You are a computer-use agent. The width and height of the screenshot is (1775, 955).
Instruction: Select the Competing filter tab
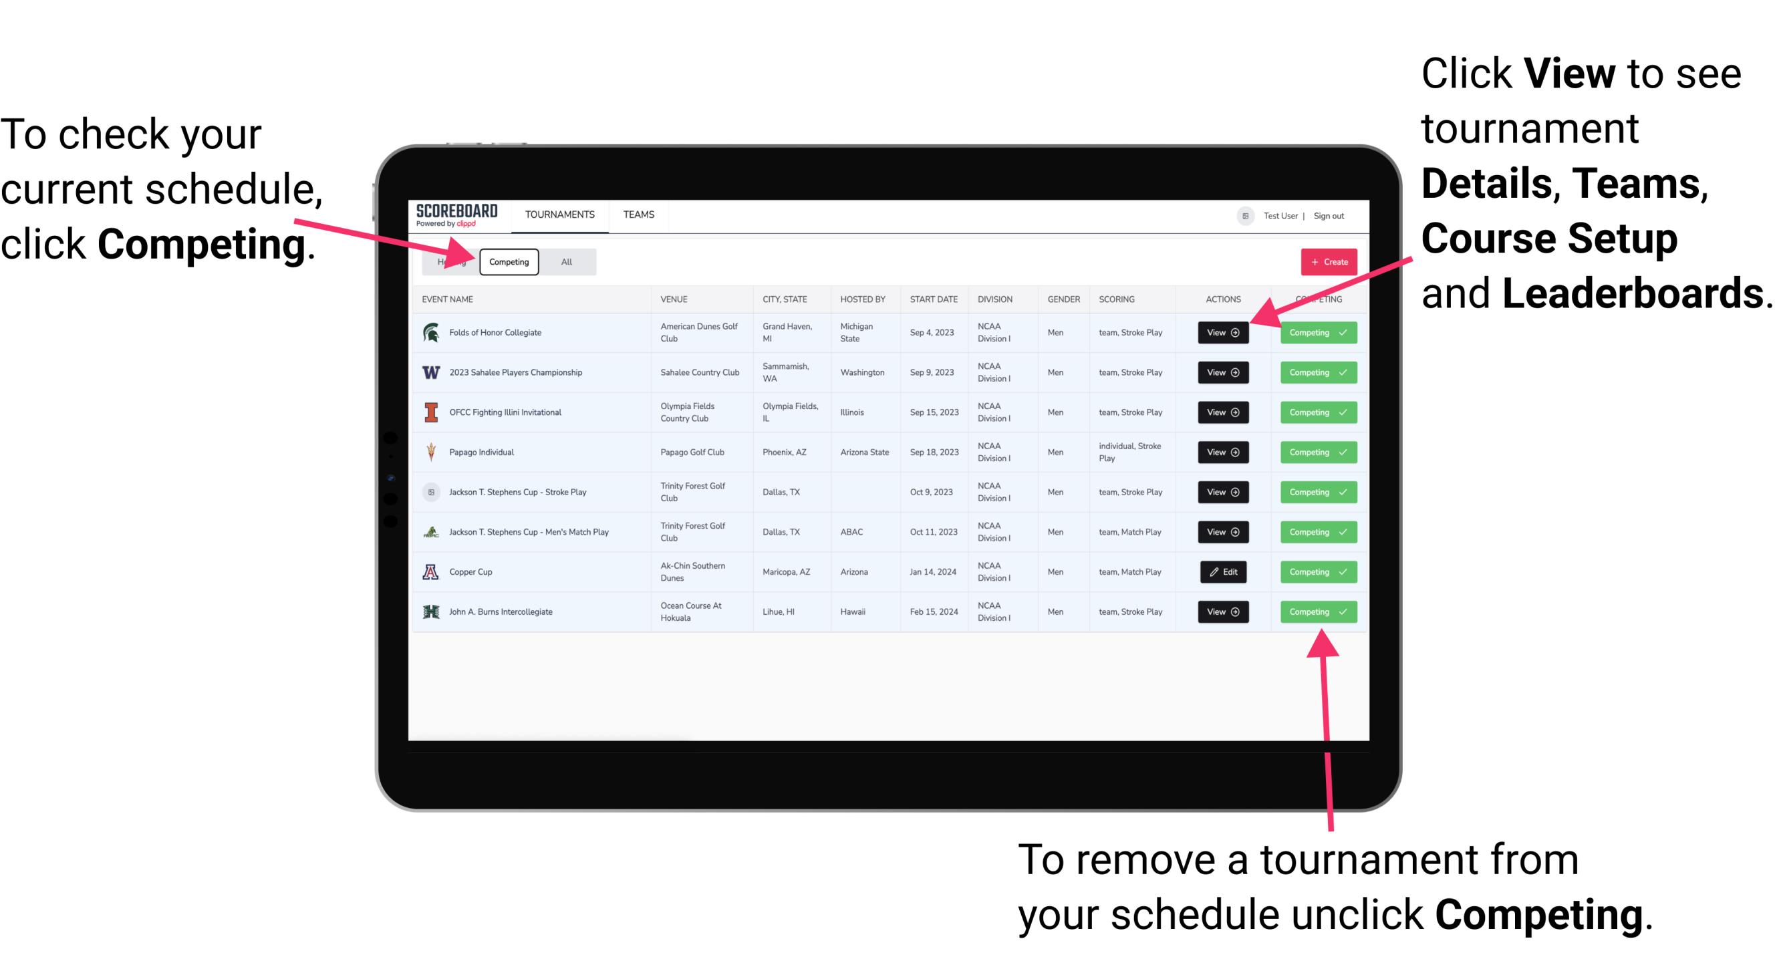click(x=508, y=261)
